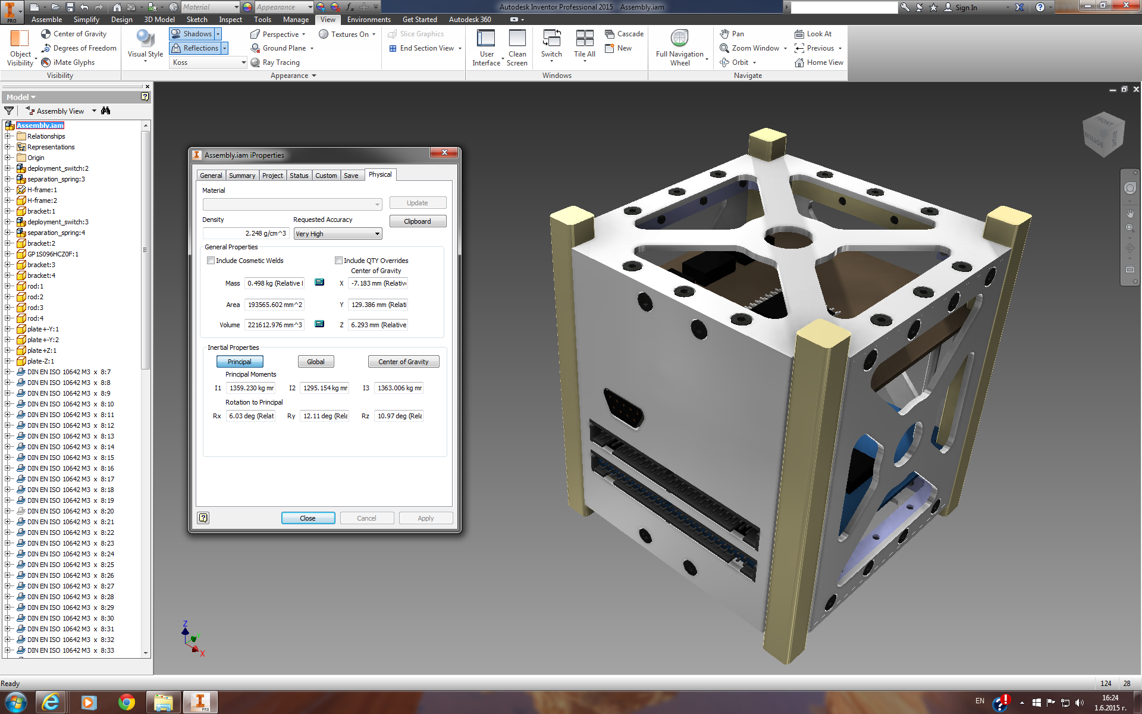
Task: Activate Clean Screen mode
Action: pos(517,48)
